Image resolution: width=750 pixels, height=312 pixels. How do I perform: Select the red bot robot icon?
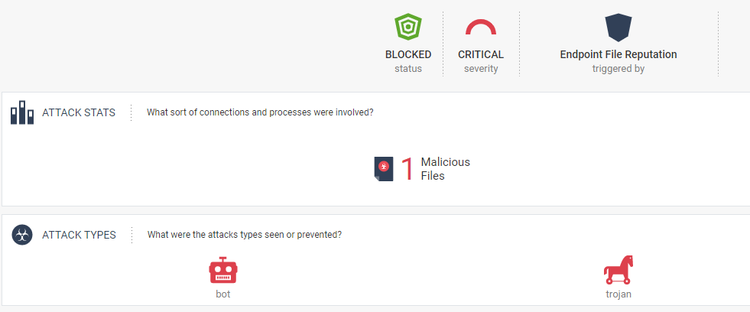223,271
